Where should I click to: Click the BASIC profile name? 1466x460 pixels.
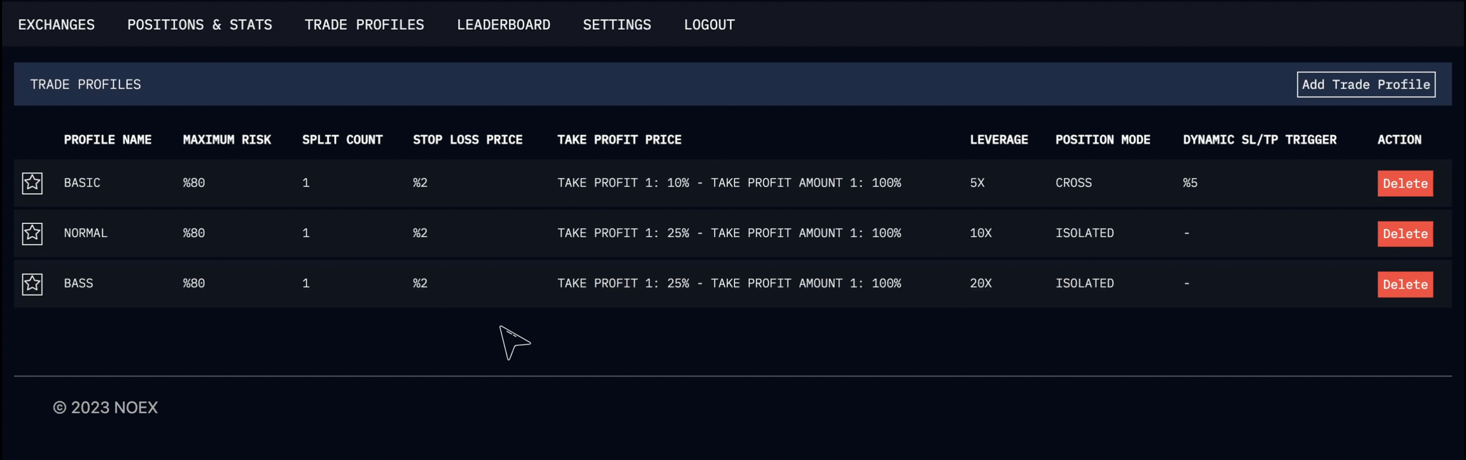coord(82,183)
